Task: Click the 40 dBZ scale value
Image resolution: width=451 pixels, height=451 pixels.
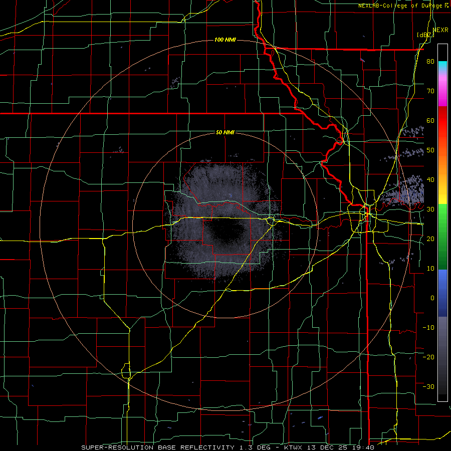Action: (x=430, y=179)
